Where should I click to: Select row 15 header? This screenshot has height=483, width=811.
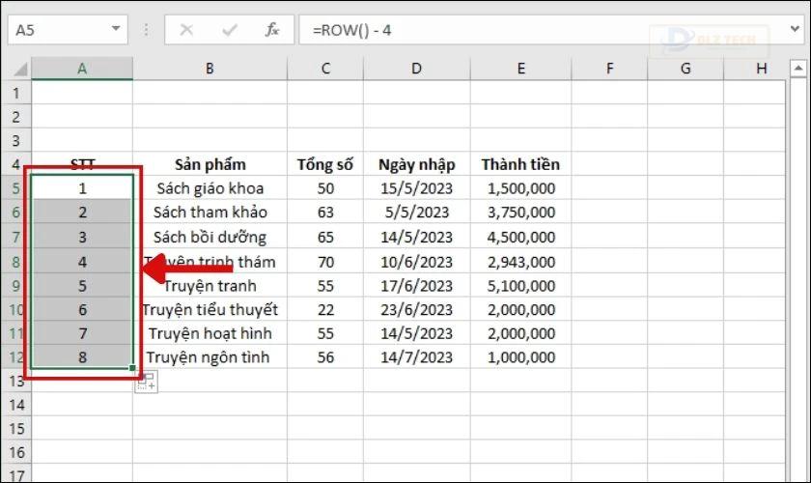coord(16,428)
